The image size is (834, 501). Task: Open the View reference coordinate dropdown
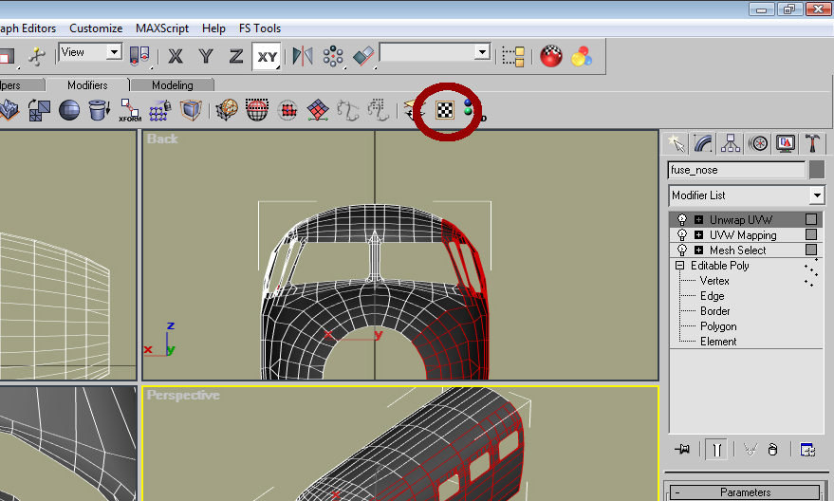91,52
